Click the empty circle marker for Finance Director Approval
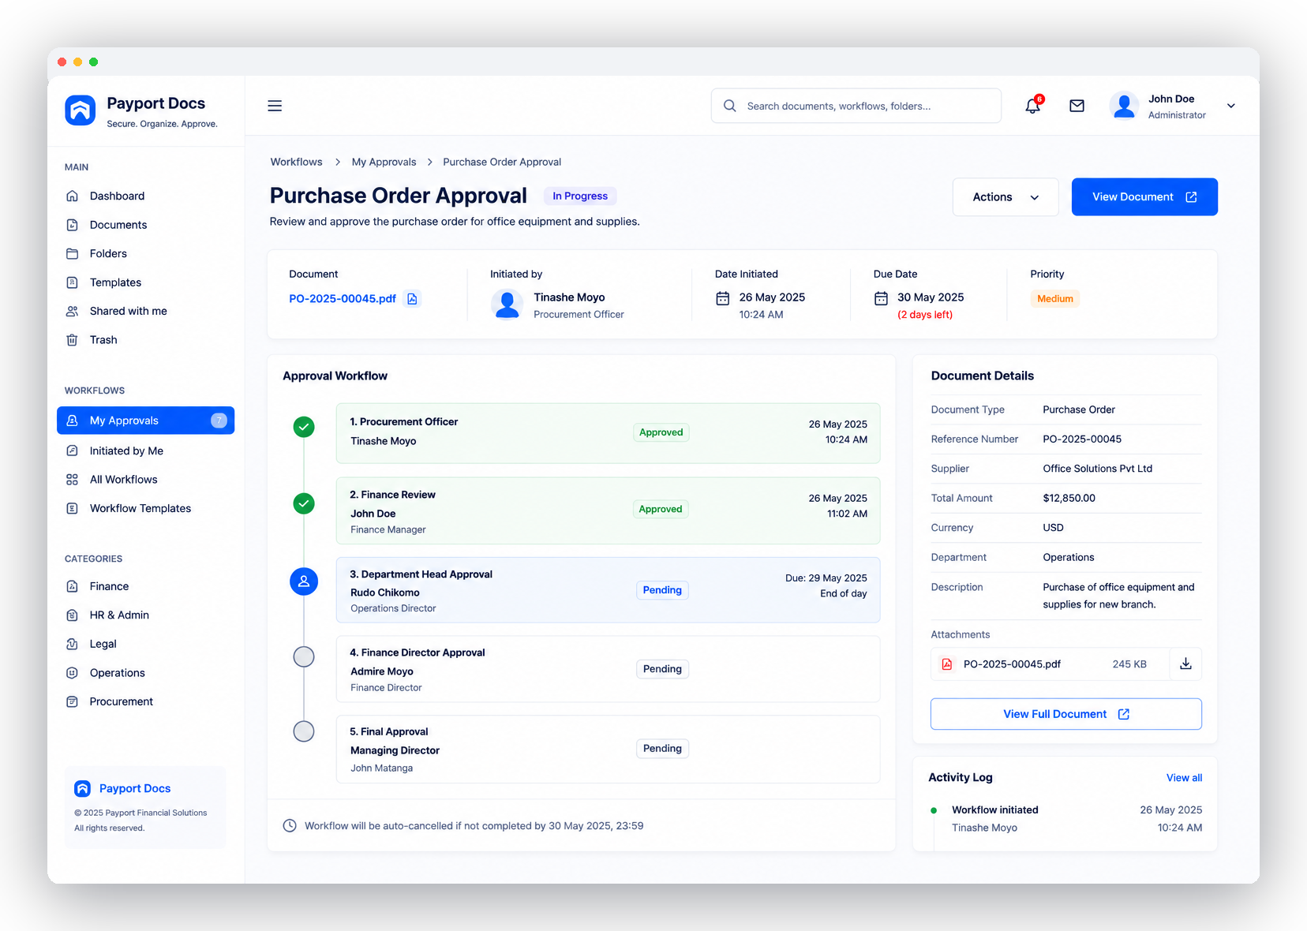This screenshot has width=1307, height=931. (304, 656)
